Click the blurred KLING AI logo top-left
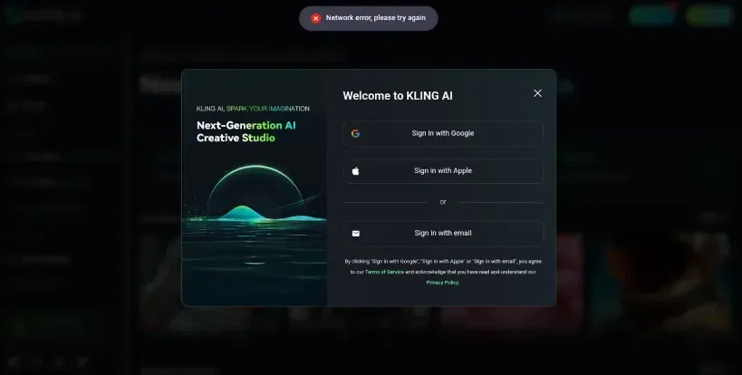The height and width of the screenshot is (375, 742). click(x=43, y=15)
